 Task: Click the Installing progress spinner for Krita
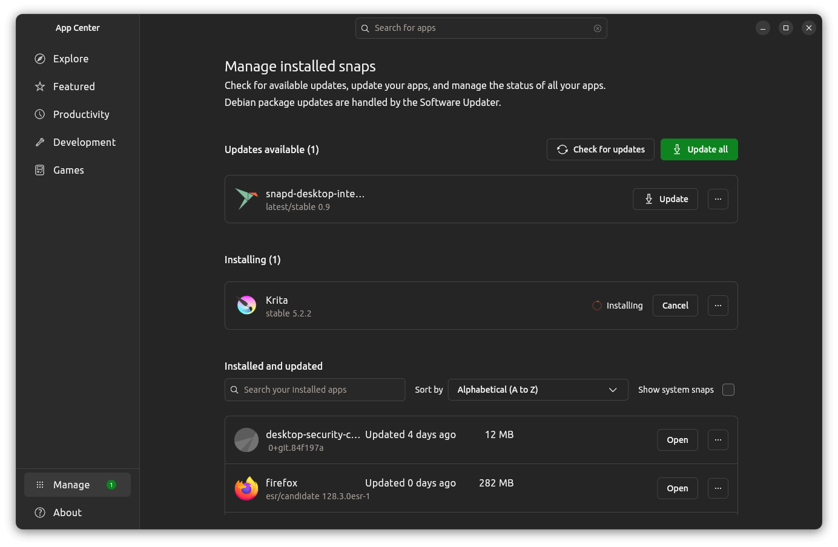pos(596,306)
